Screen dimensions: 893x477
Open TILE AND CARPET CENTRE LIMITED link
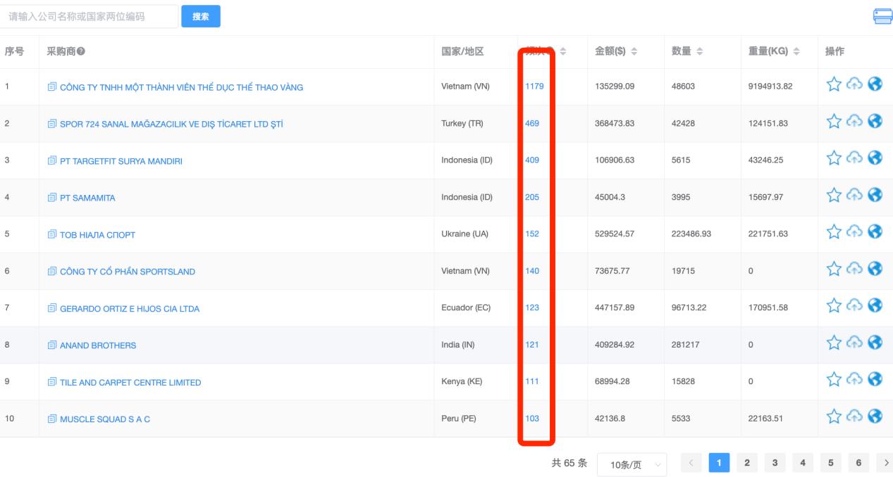(130, 383)
